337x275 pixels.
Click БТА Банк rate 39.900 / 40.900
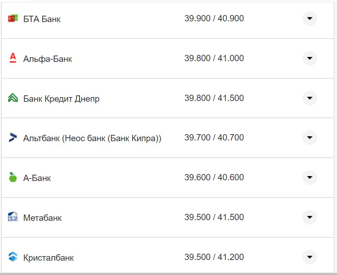pos(214,19)
